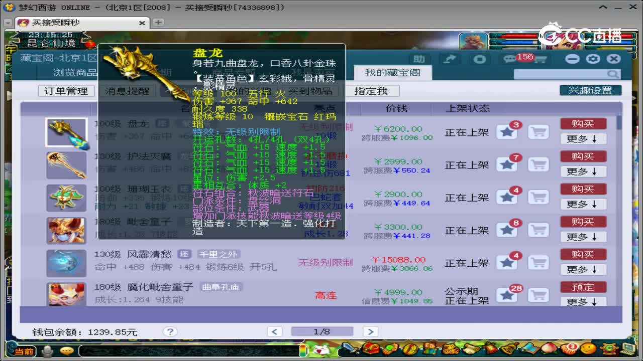Add the ¥2999.00 item to cart
This screenshot has height=361, width=643.
pos(538,164)
